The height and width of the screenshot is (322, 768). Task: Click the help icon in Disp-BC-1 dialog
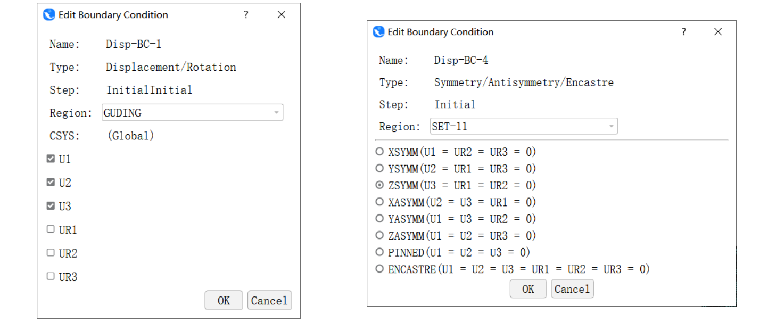(x=246, y=15)
